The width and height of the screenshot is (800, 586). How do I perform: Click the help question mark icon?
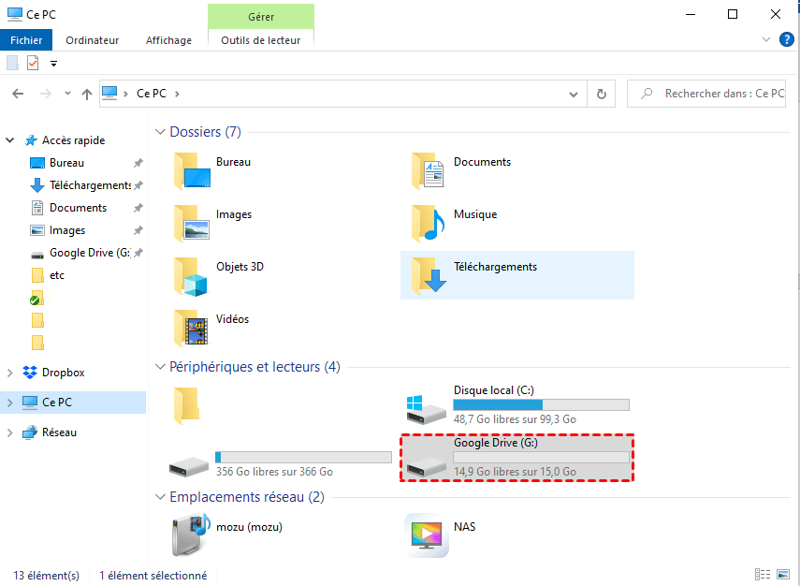tap(786, 39)
